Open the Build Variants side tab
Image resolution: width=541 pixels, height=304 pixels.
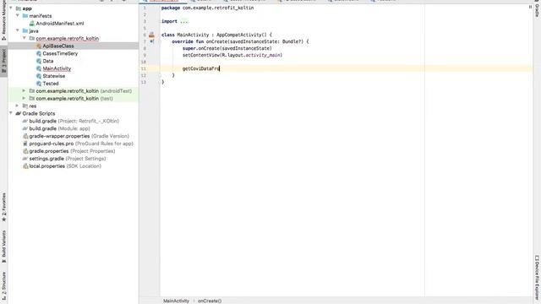[3, 247]
